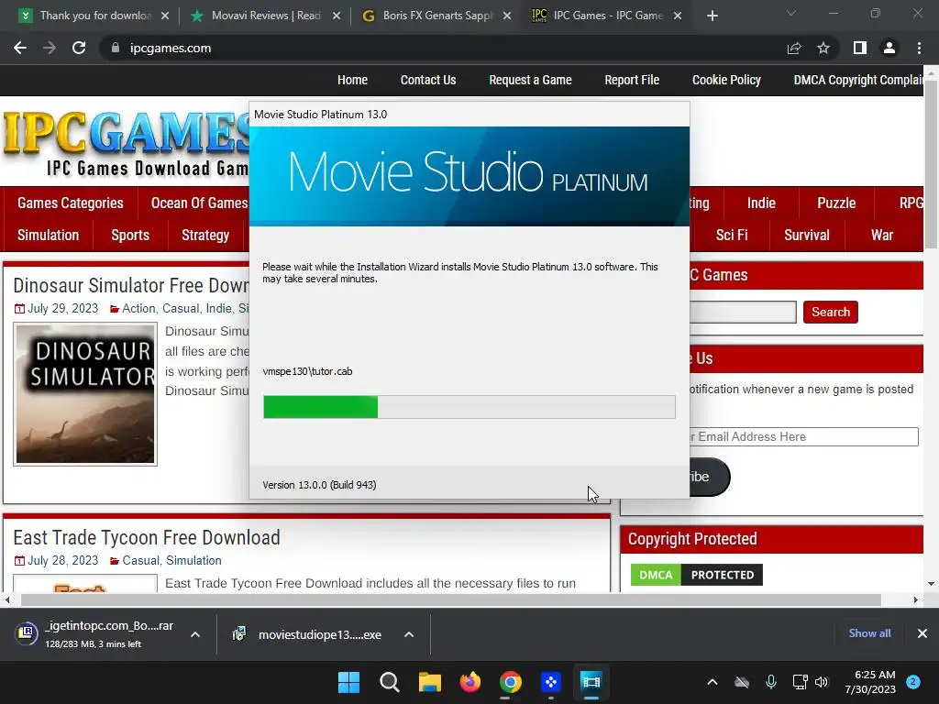Open Home in the site top menu
939x704 pixels.
point(352,81)
